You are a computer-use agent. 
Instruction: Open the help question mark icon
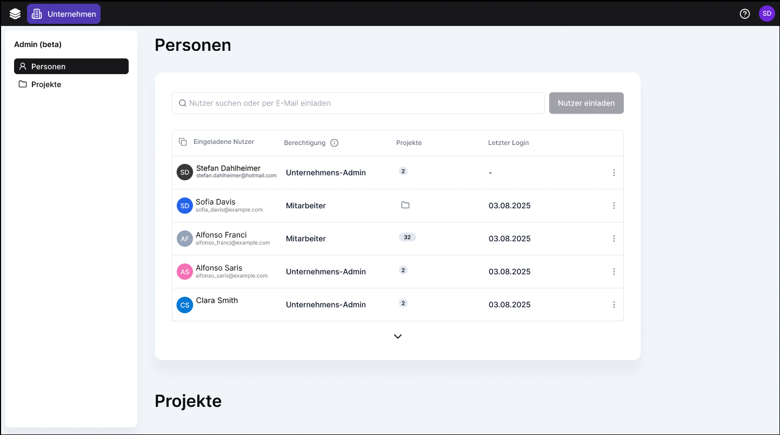pos(745,14)
